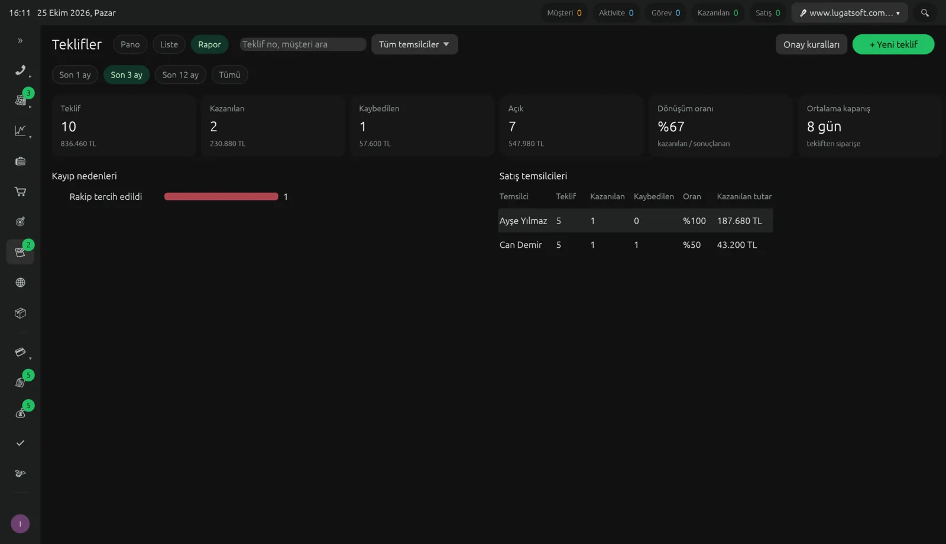Open the clipboard document icon with badge 5
946x544 pixels.
[20, 383]
